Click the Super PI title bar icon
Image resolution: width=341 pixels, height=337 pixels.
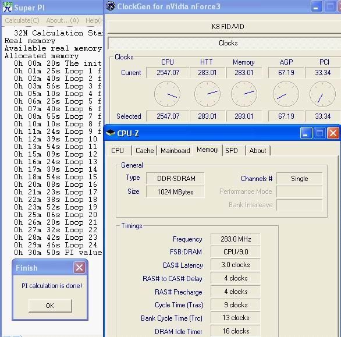pos(8,7)
